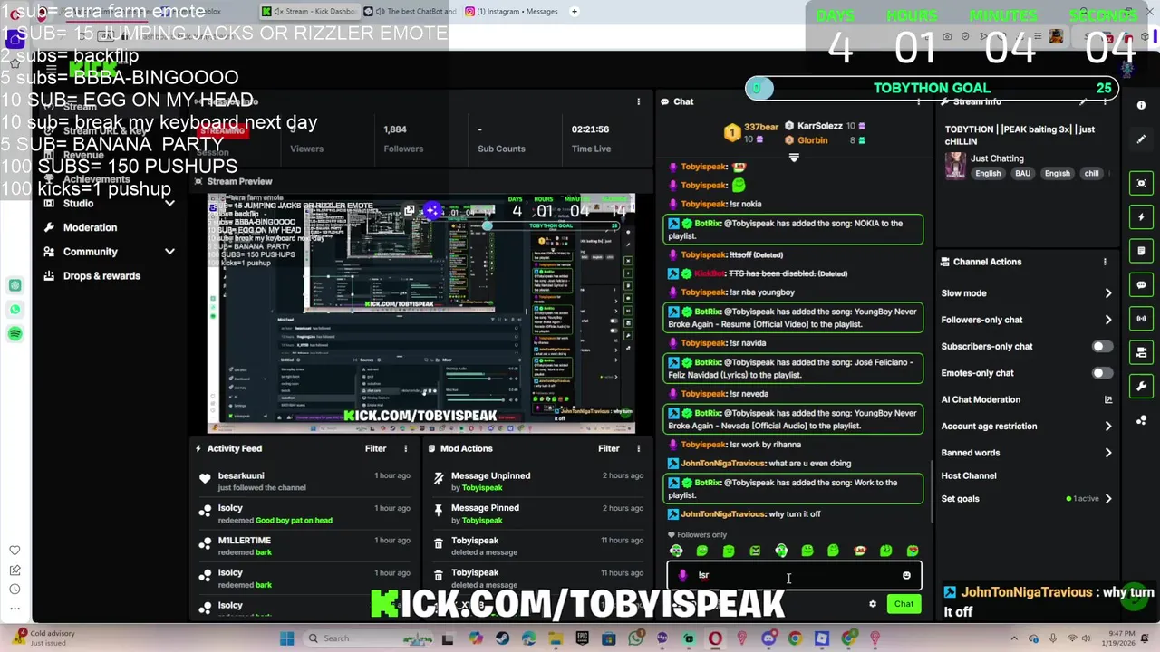Open Discord from the taskbar
The width and height of the screenshot is (1160, 652).
click(x=768, y=638)
